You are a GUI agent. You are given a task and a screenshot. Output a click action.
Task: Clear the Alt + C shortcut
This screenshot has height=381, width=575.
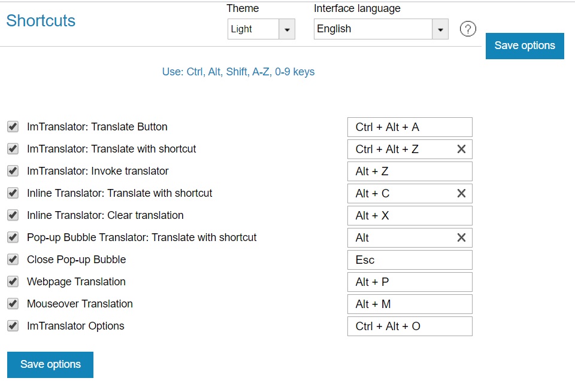pos(461,193)
